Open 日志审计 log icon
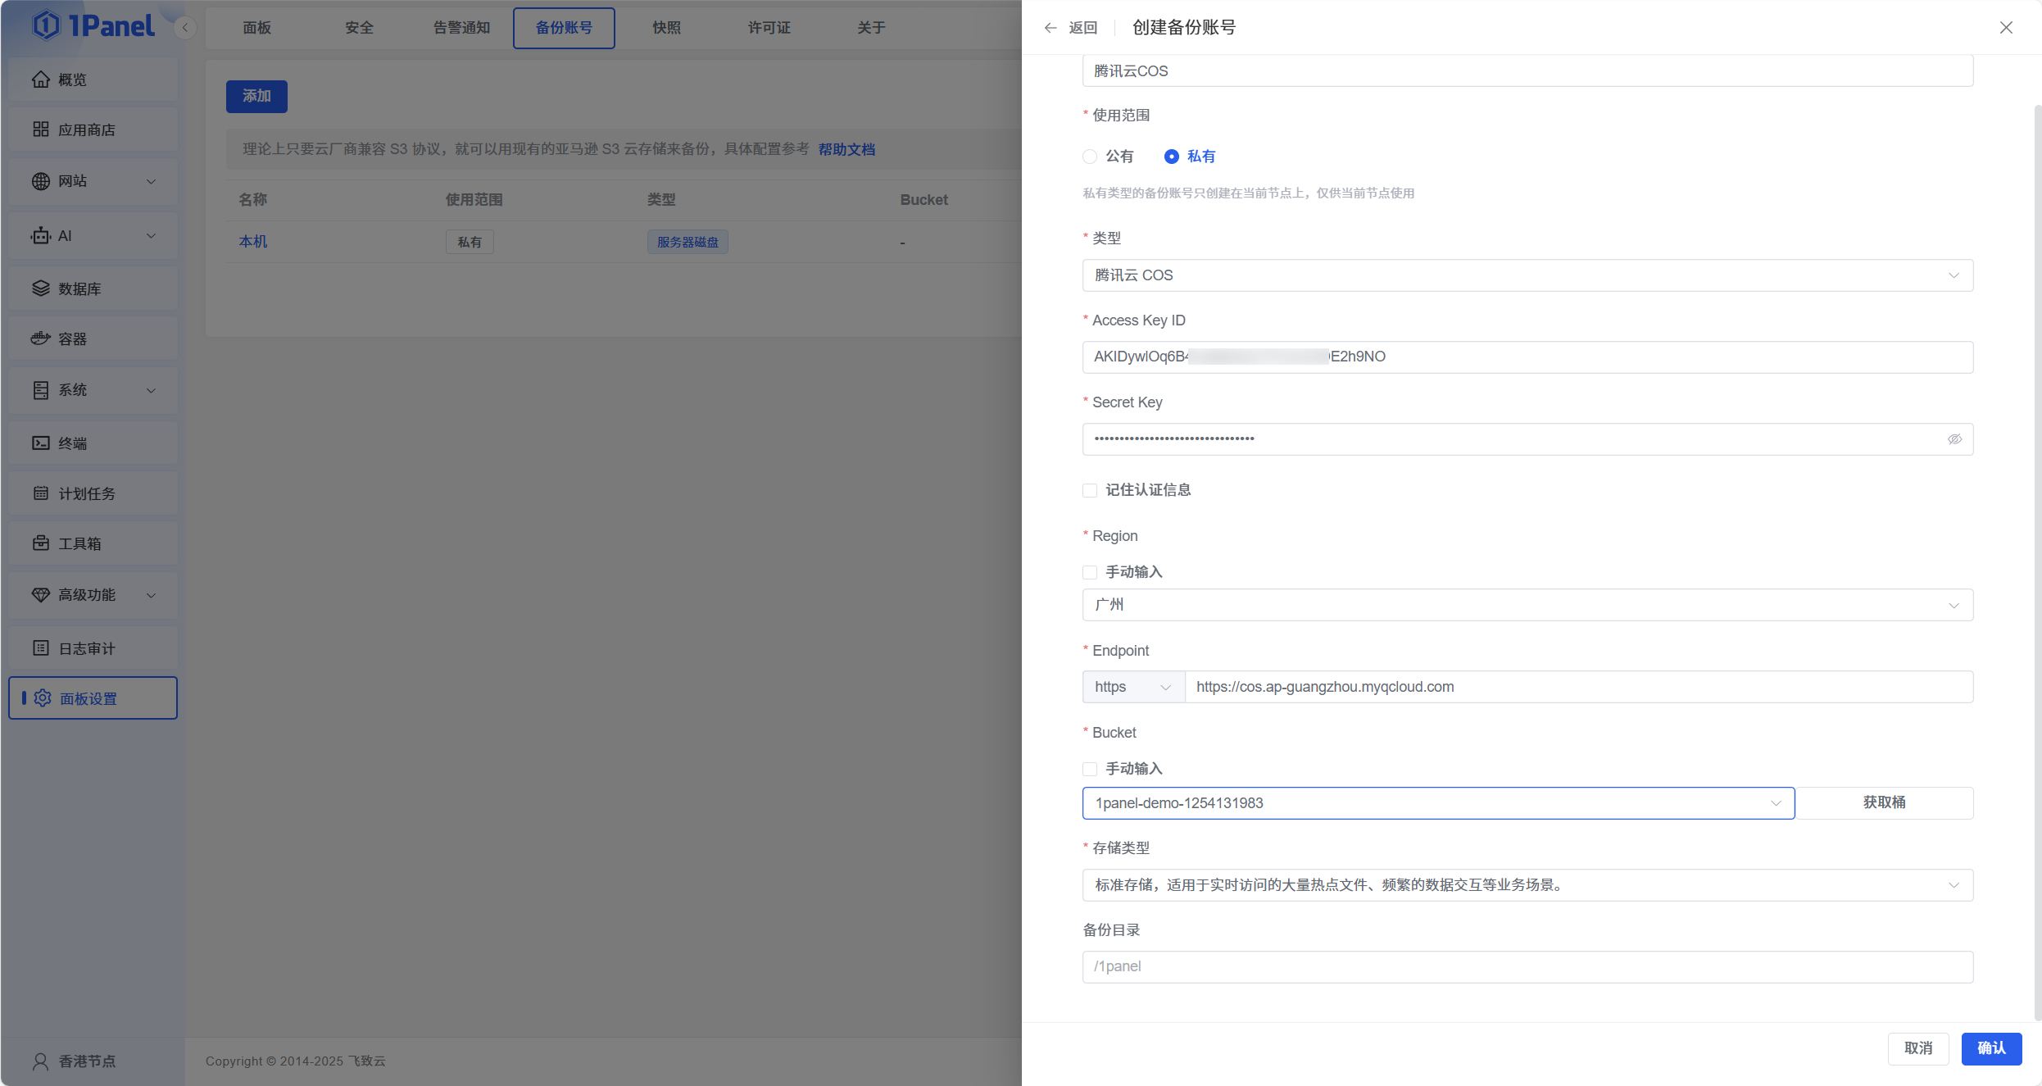 coord(41,648)
